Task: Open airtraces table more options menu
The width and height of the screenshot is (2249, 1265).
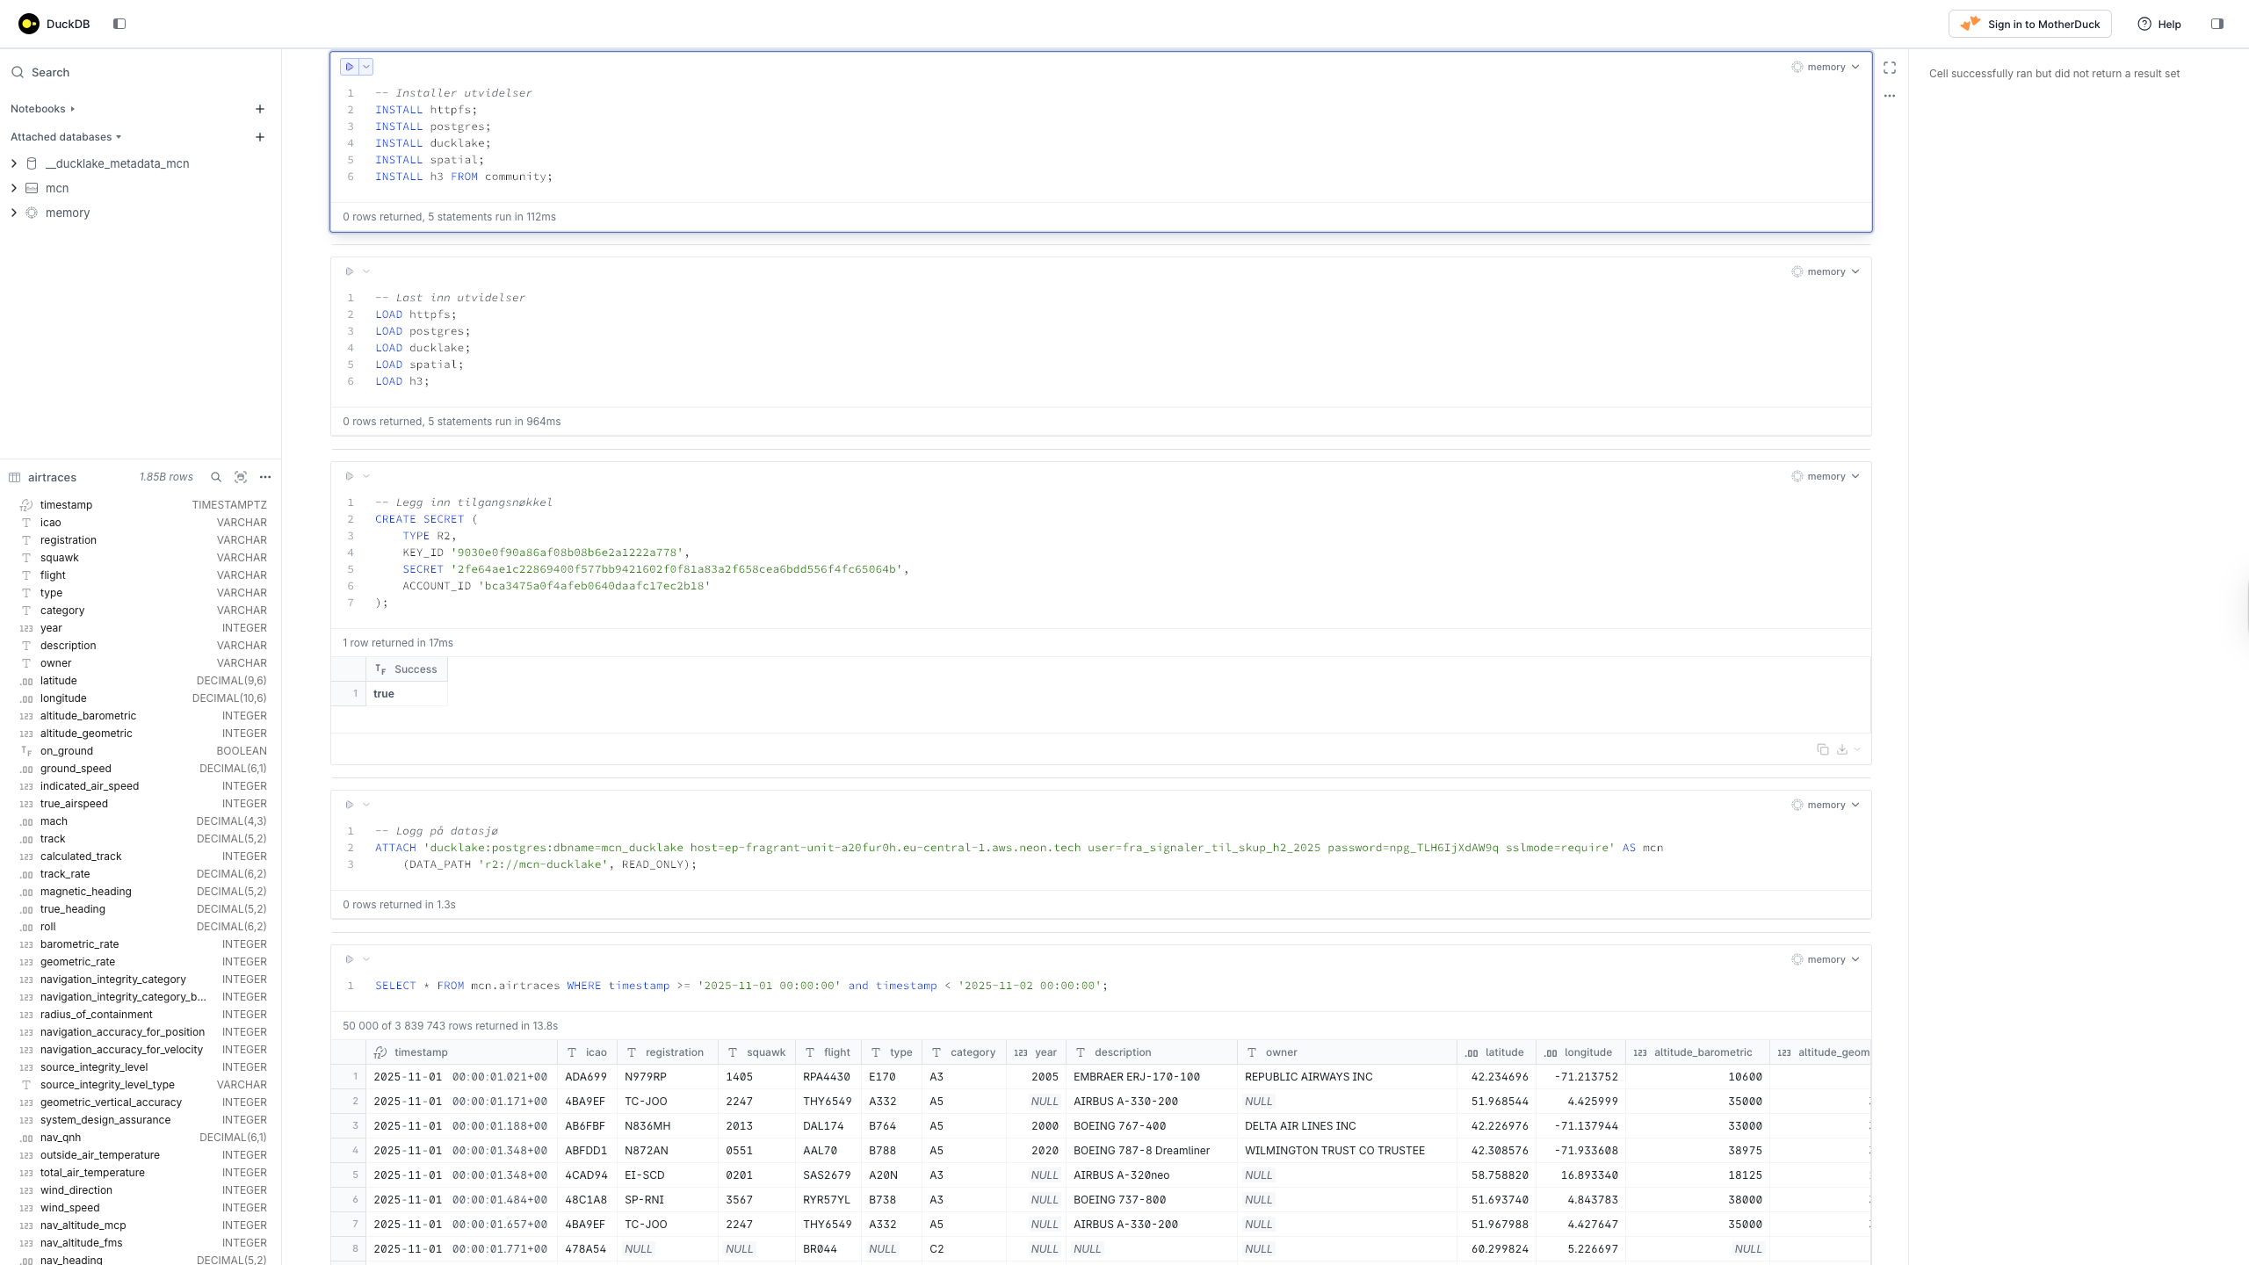Action: (265, 477)
